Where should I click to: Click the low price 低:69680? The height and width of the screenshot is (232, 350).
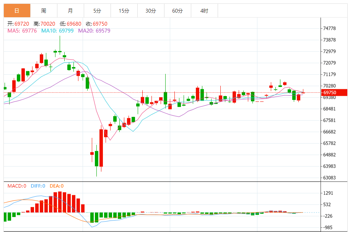click(70, 24)
